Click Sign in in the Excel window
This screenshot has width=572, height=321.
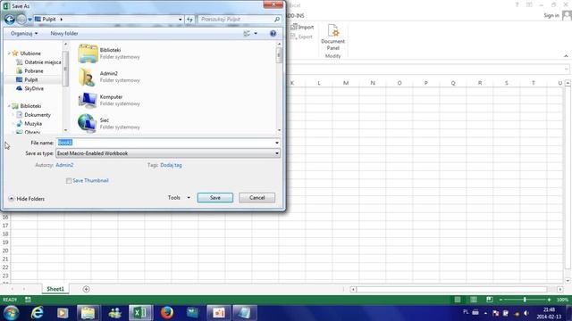[551, 15]
